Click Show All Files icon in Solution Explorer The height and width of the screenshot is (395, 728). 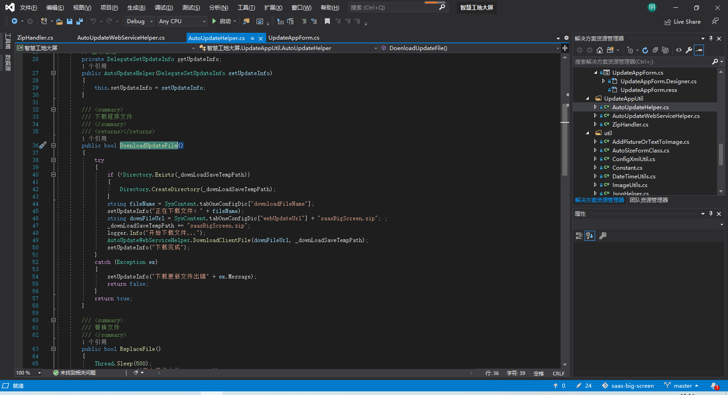665,50
